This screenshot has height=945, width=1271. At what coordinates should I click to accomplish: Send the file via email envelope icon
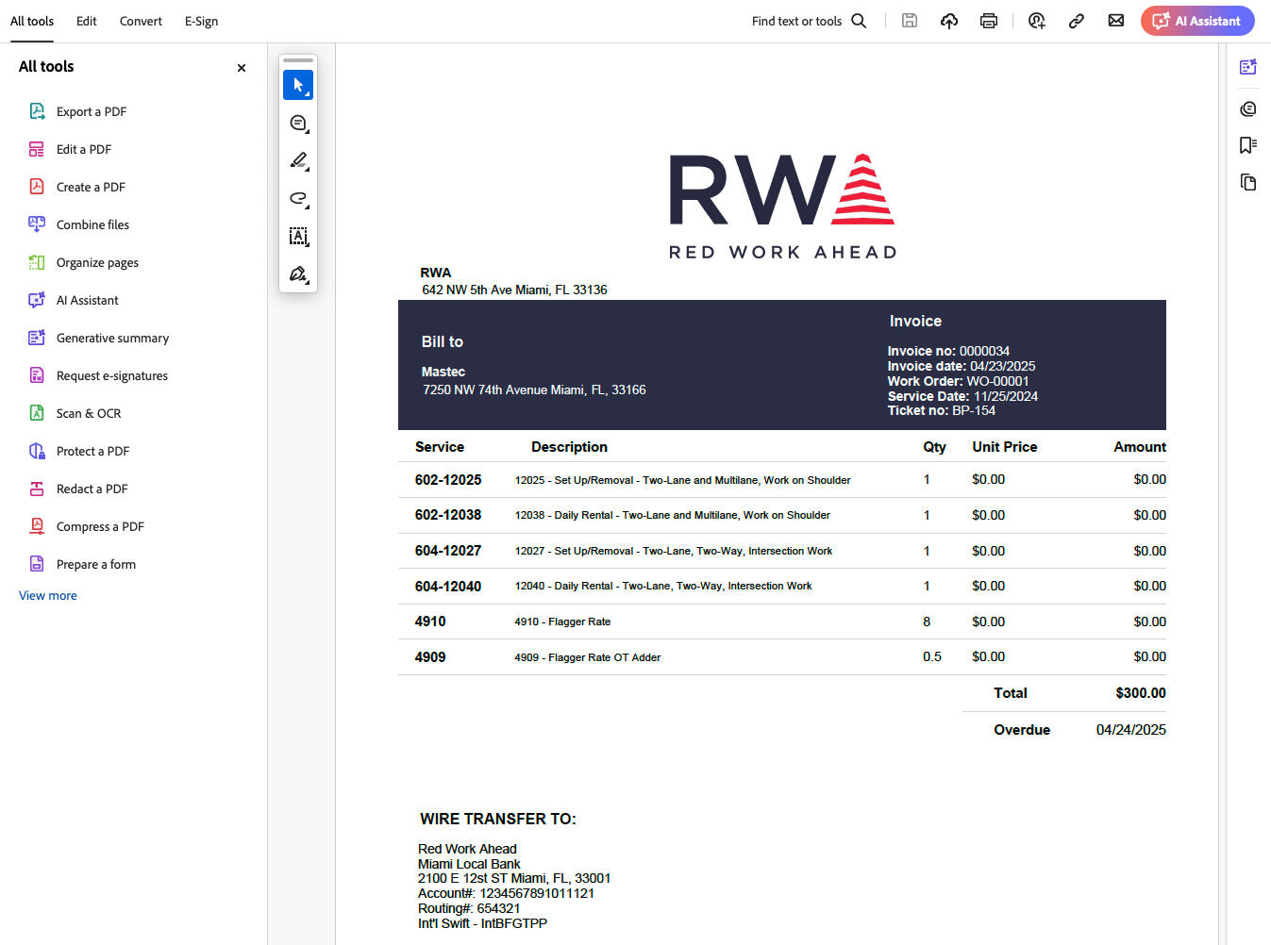pos(1115,21)
